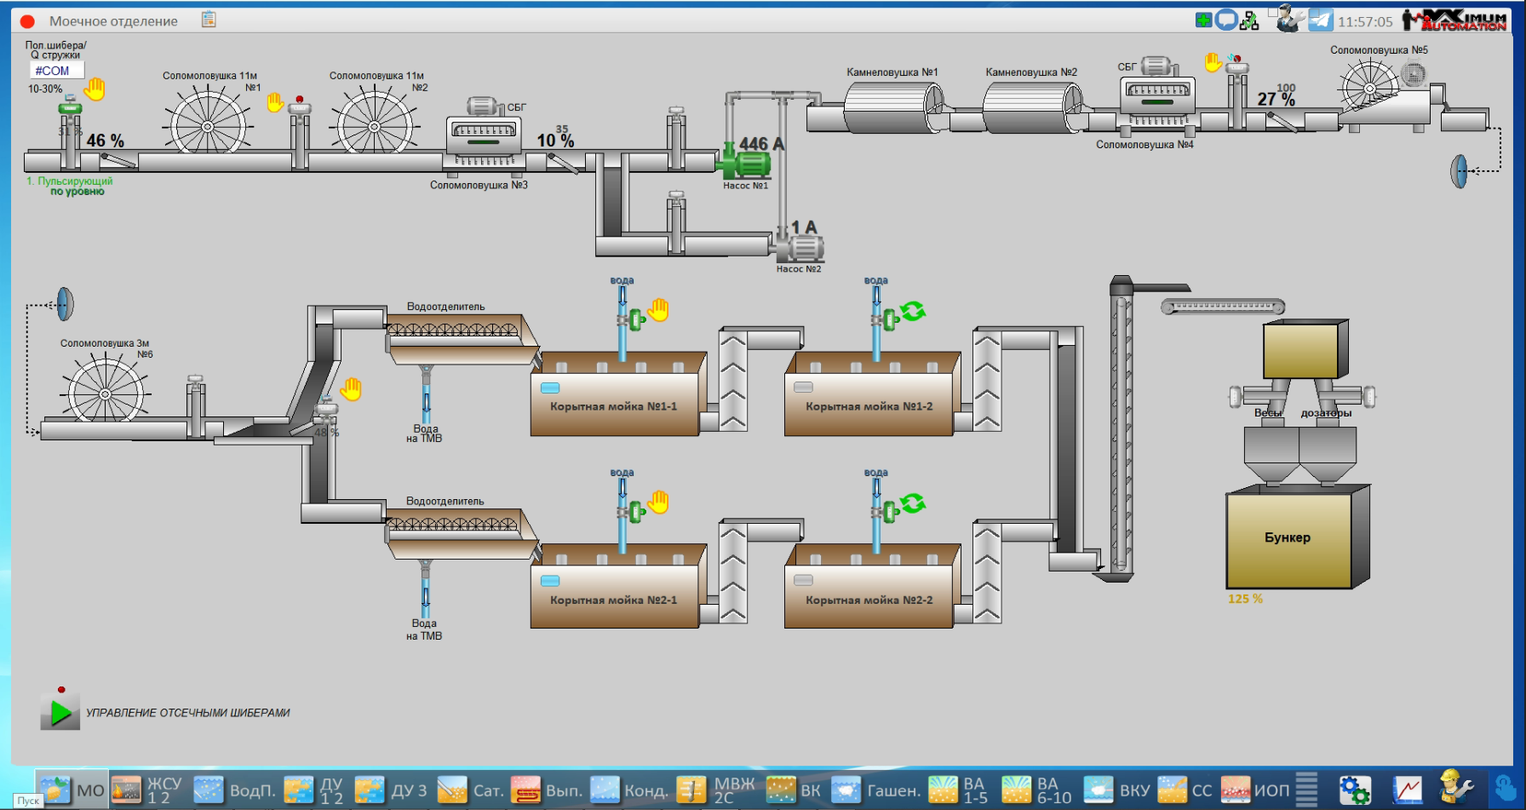Expand the striped list icon after ИОП
The height and width of the screenshot is (810, 1526).
point(1306,790)
